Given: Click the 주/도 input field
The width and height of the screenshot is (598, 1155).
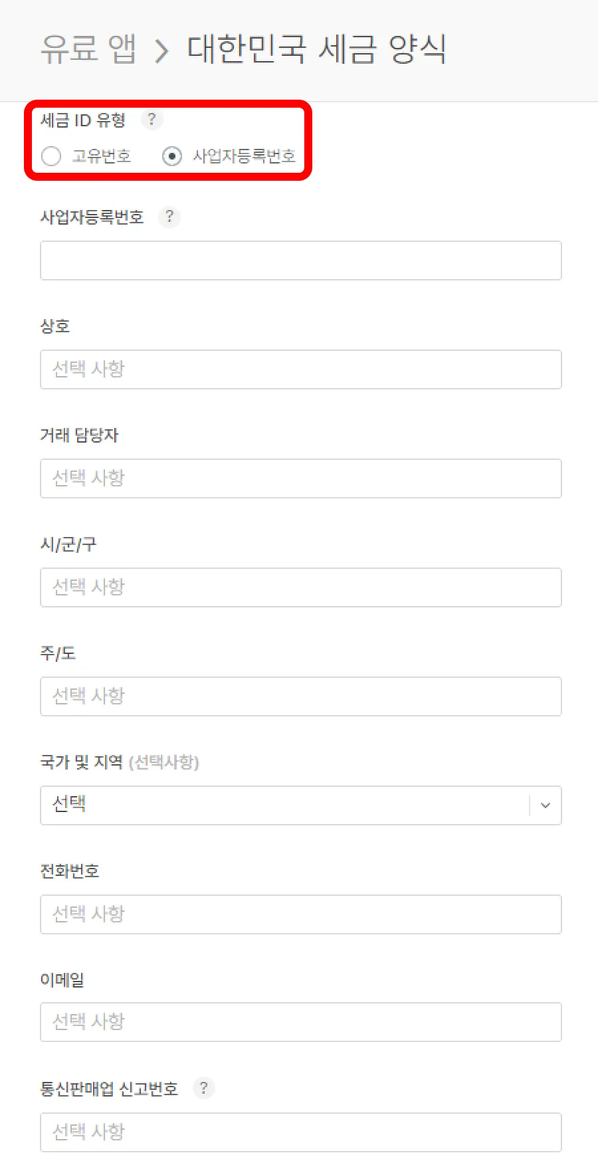Looking at the screenshot, I should coord(300,696).
